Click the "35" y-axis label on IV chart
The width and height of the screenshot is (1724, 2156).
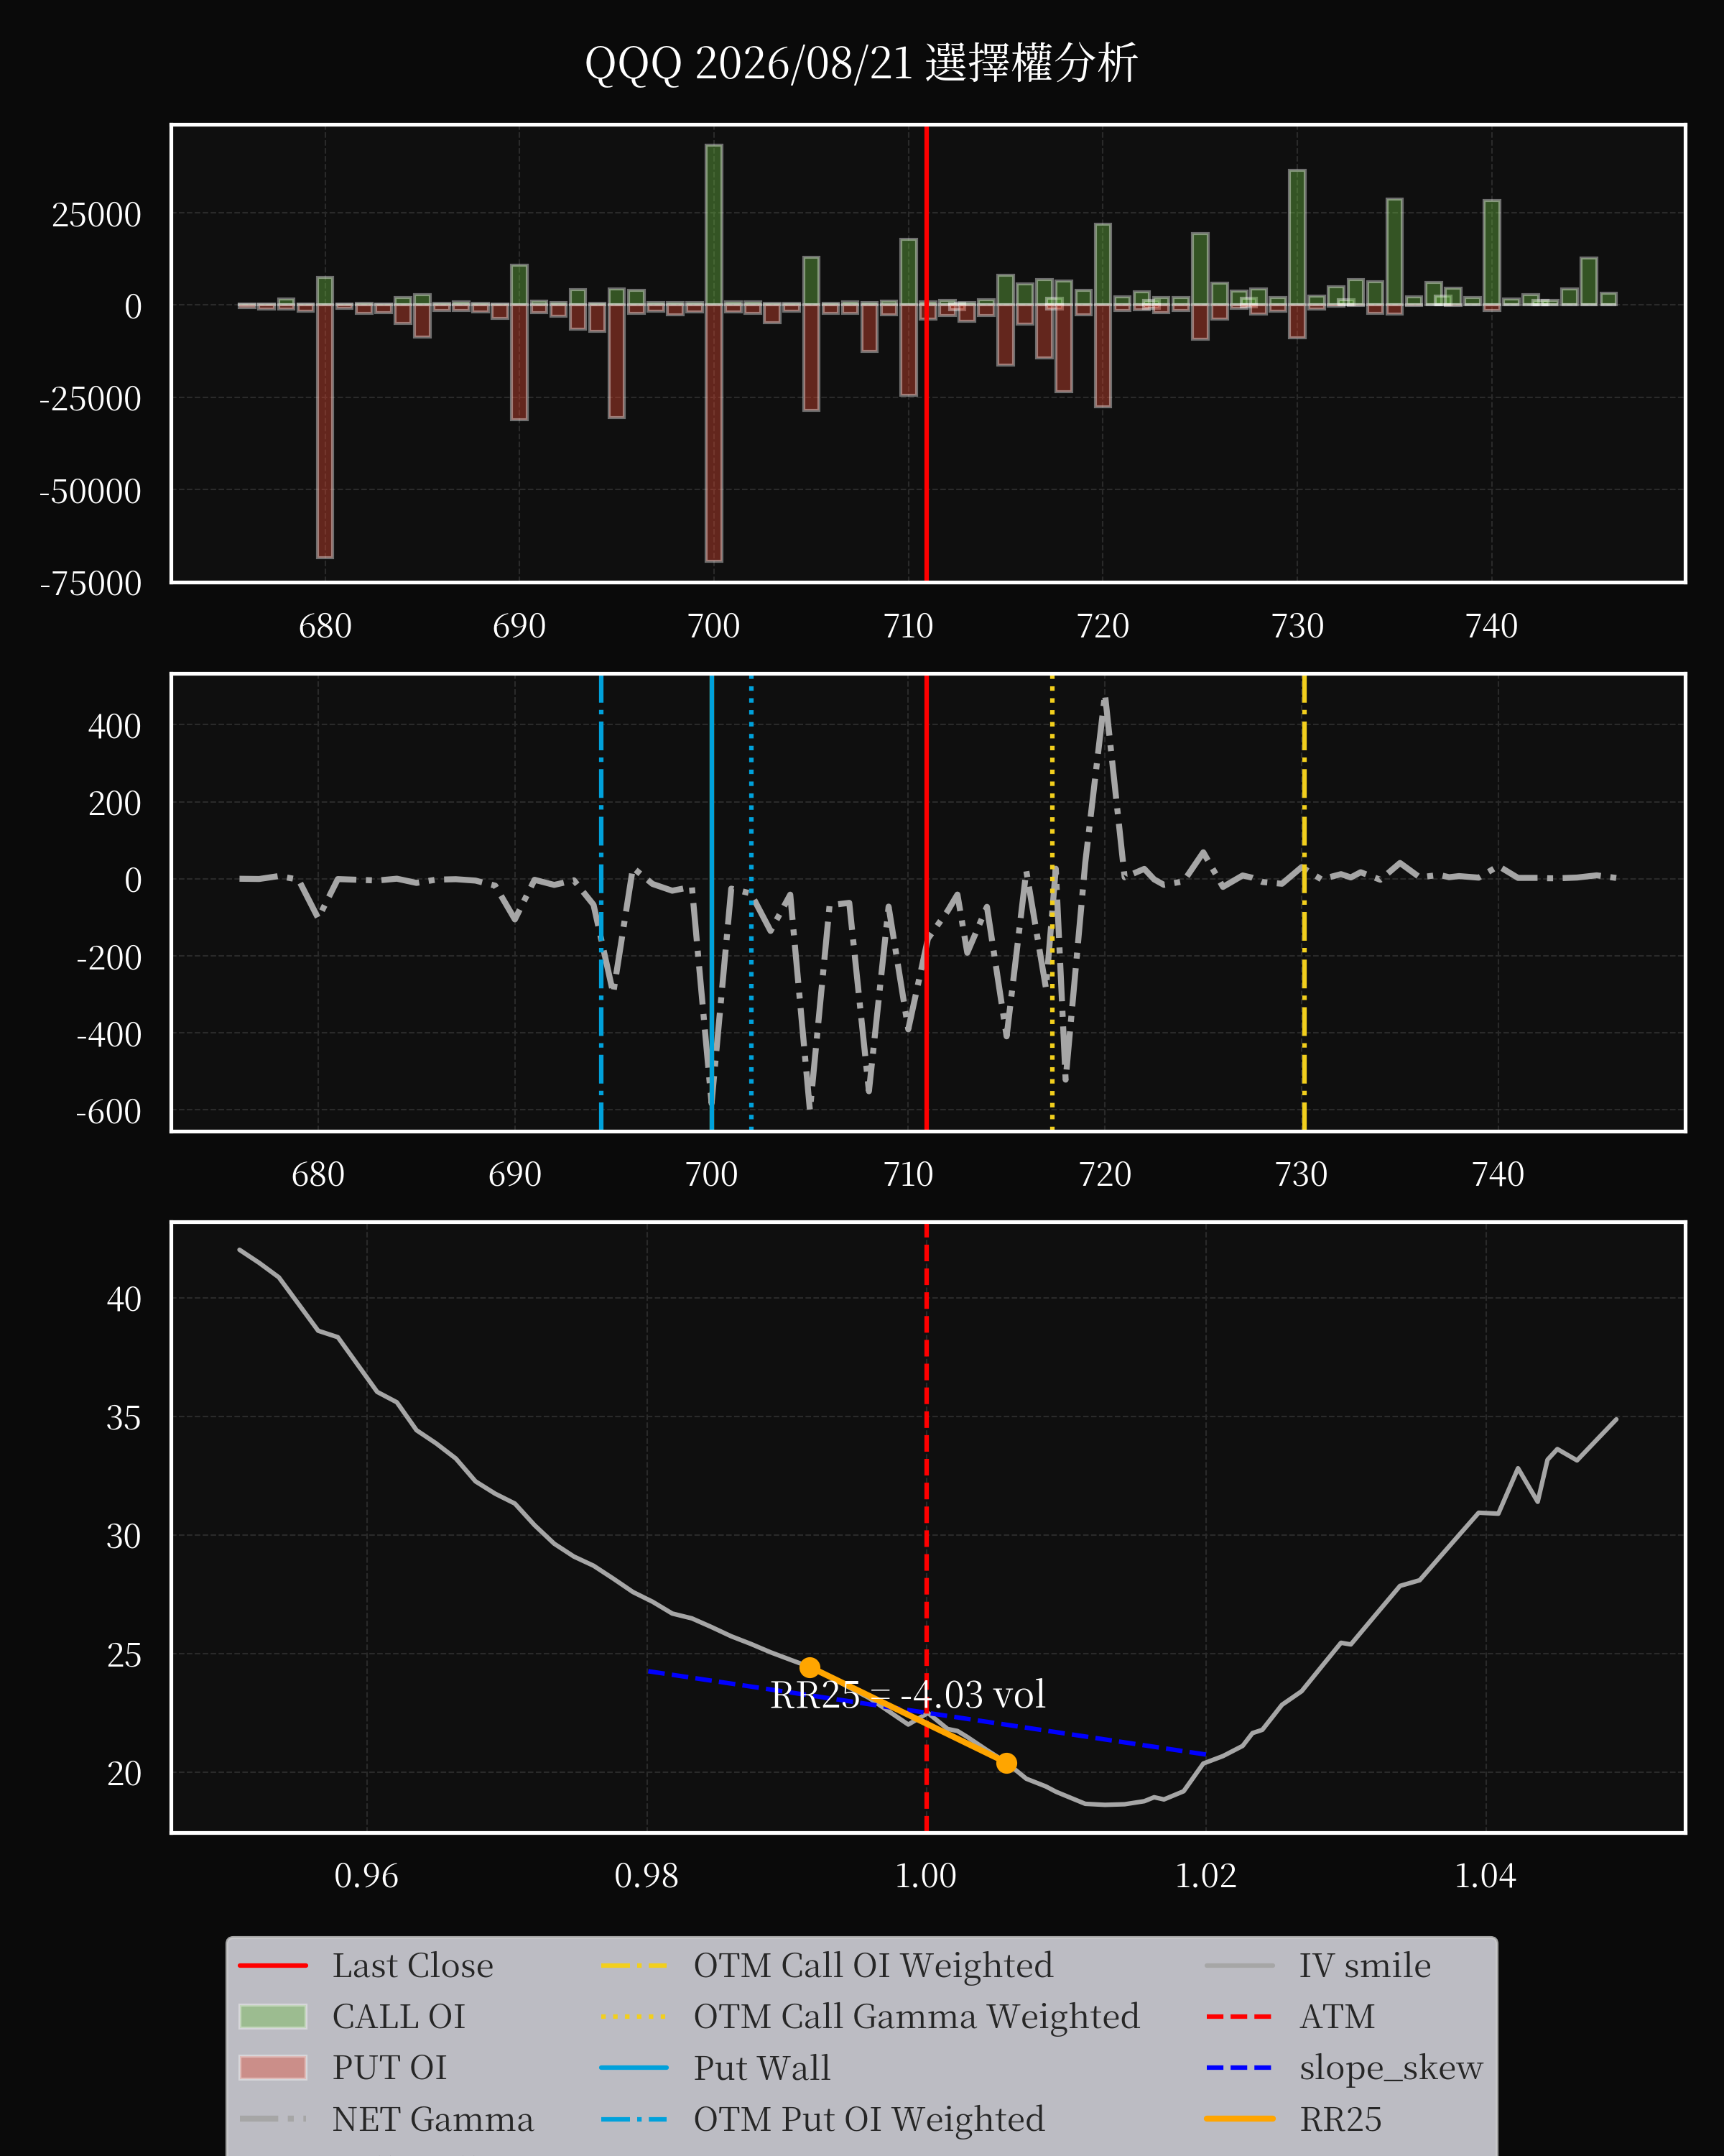tap(124, 1417)
